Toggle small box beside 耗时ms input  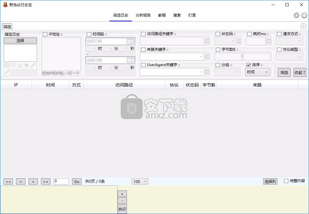tap(269, 41)
